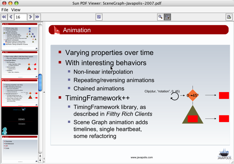Click the zoom out magnifier
This screenshot has height=164, width=234.
point(168,17)
